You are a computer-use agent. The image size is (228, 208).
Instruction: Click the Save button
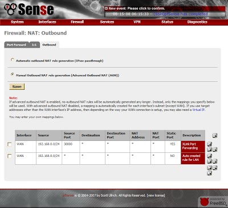17,86
